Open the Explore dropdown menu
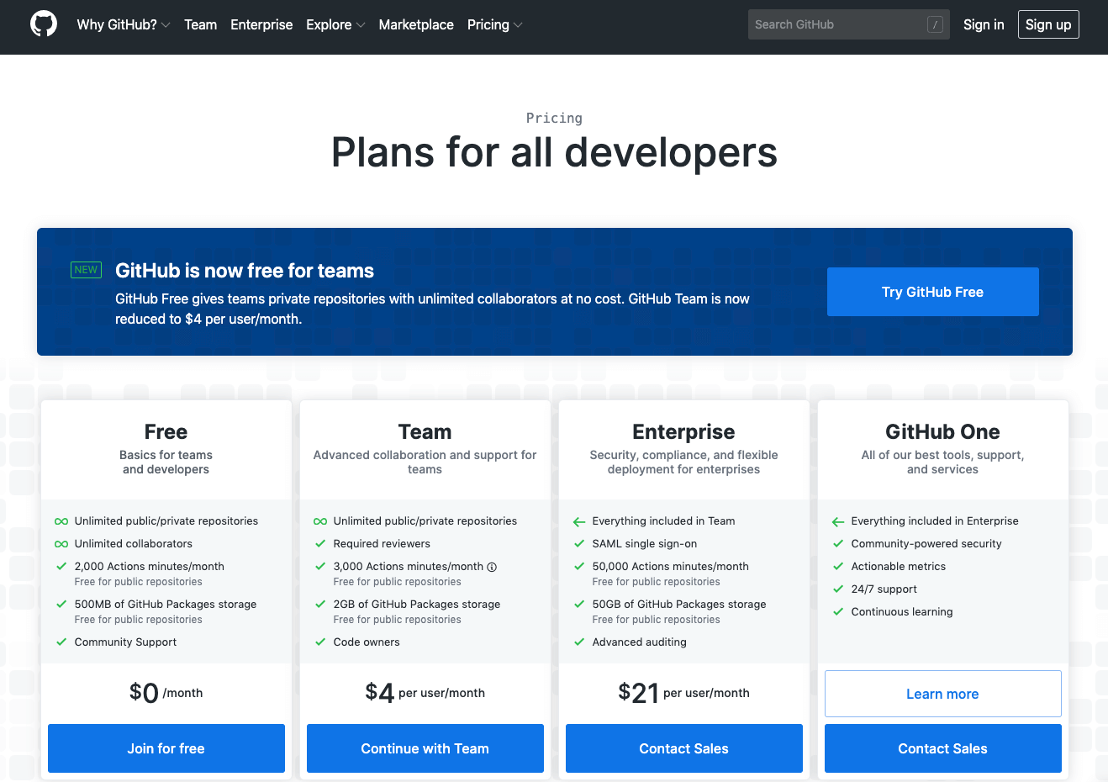 (x=335, y=25)
